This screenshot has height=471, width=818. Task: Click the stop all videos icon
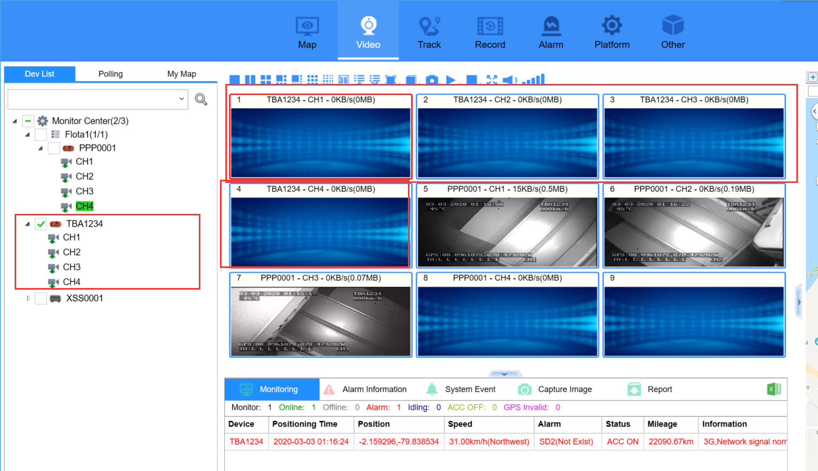[x=472, y=80]
